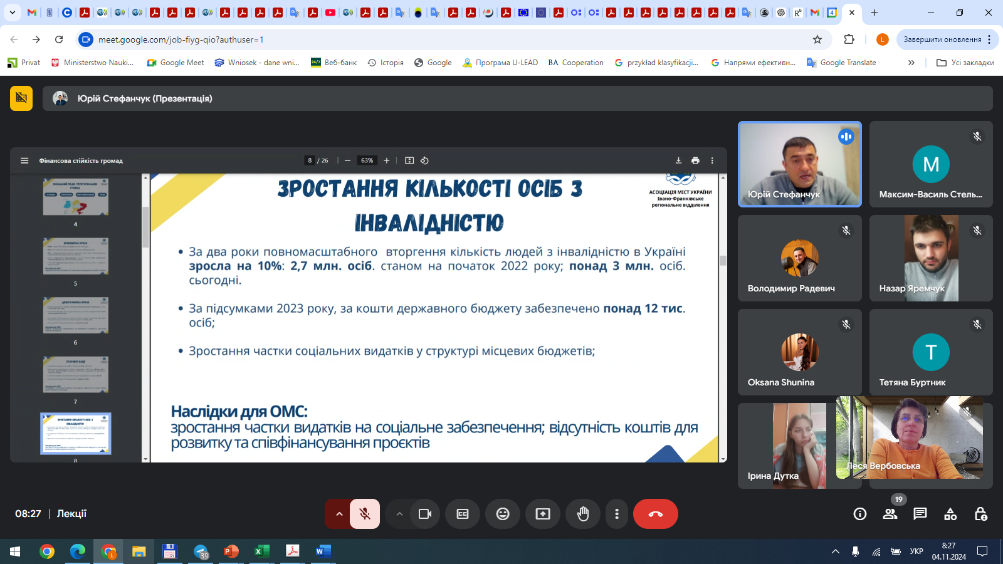Expand video settings arrow next to camera
The height and width of the screenshot is (564, 1003).
pyautogui.click(x=399, y=514)
